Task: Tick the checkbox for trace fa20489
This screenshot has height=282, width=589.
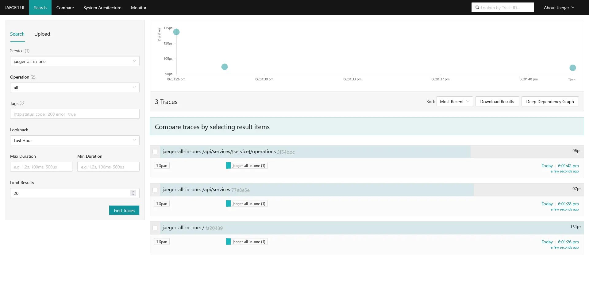Action: coord(155,228)
